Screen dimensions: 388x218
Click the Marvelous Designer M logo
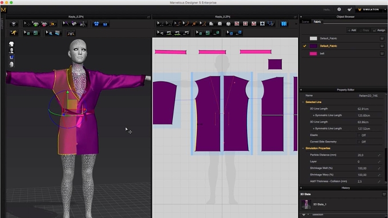tap(3, 10)
